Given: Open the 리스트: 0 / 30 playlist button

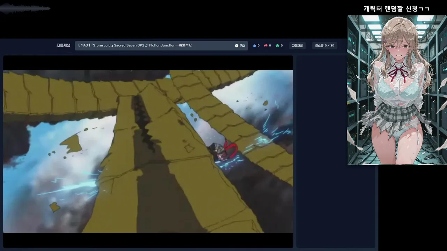Looking at the screenshot, I should (325, 46).
